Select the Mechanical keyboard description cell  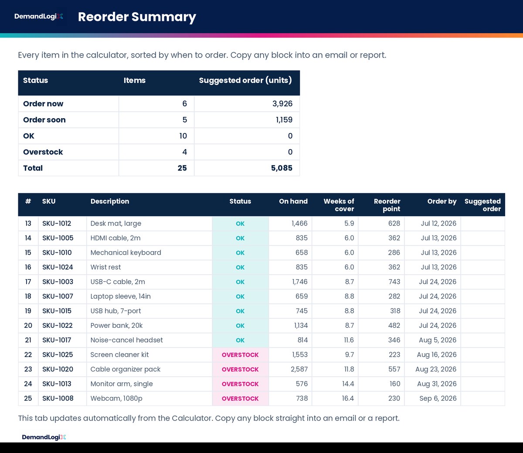tap(149, 253)
